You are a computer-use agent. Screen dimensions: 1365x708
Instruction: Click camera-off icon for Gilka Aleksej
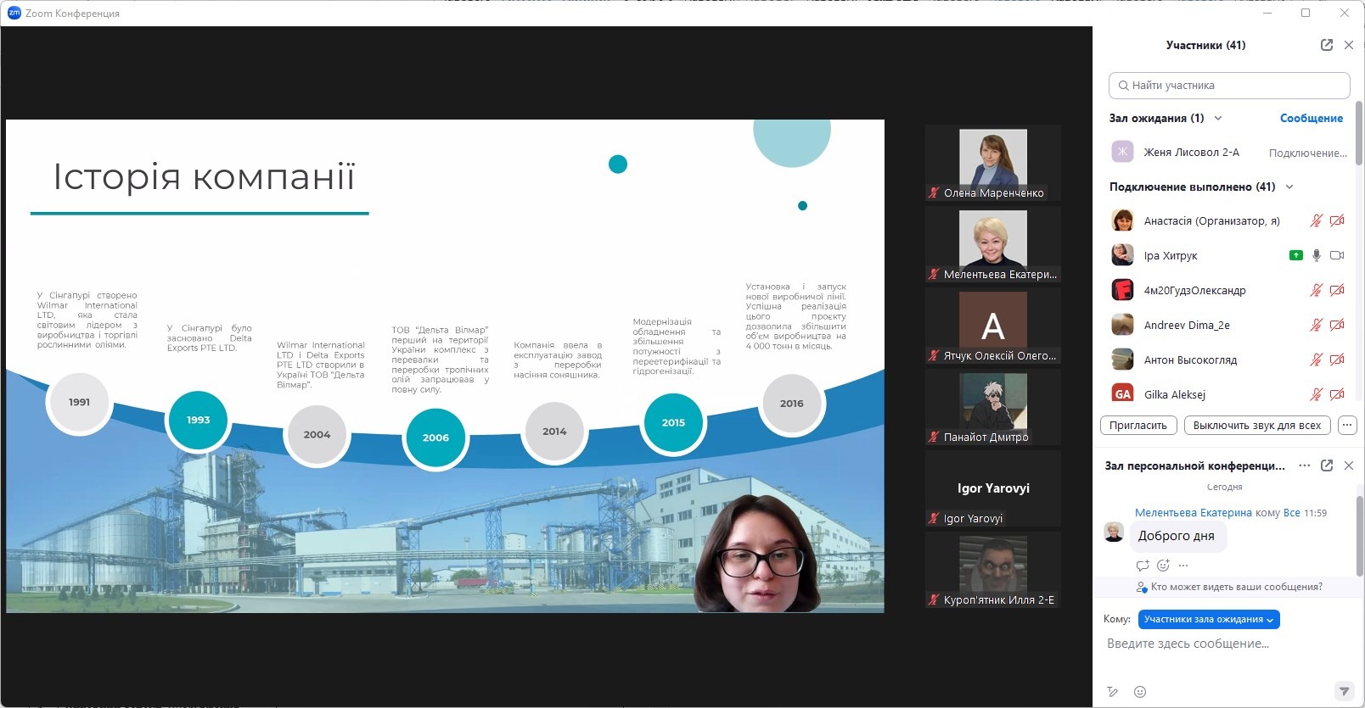1337,394
